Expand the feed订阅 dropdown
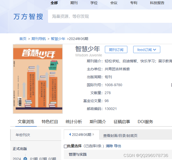 tap(147, 49)
